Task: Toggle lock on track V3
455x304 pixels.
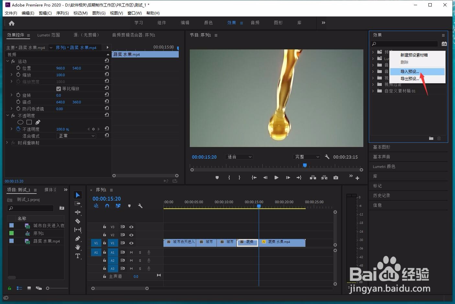Action: (104, 227)
